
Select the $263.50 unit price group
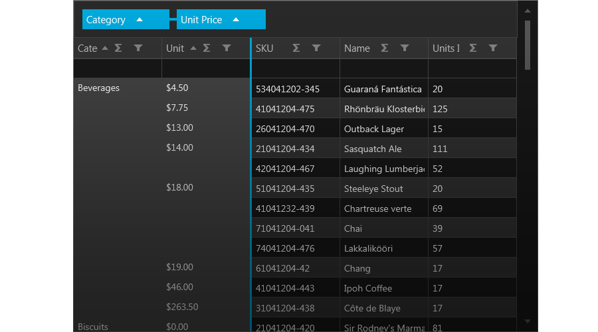[206, 307]
